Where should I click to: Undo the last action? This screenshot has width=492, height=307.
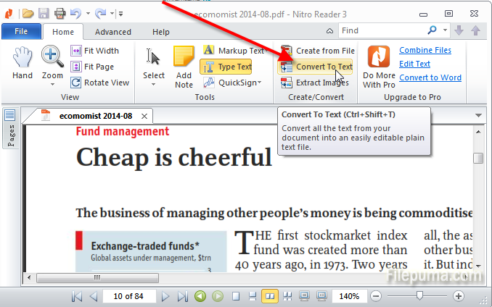[x=75, y=14]
